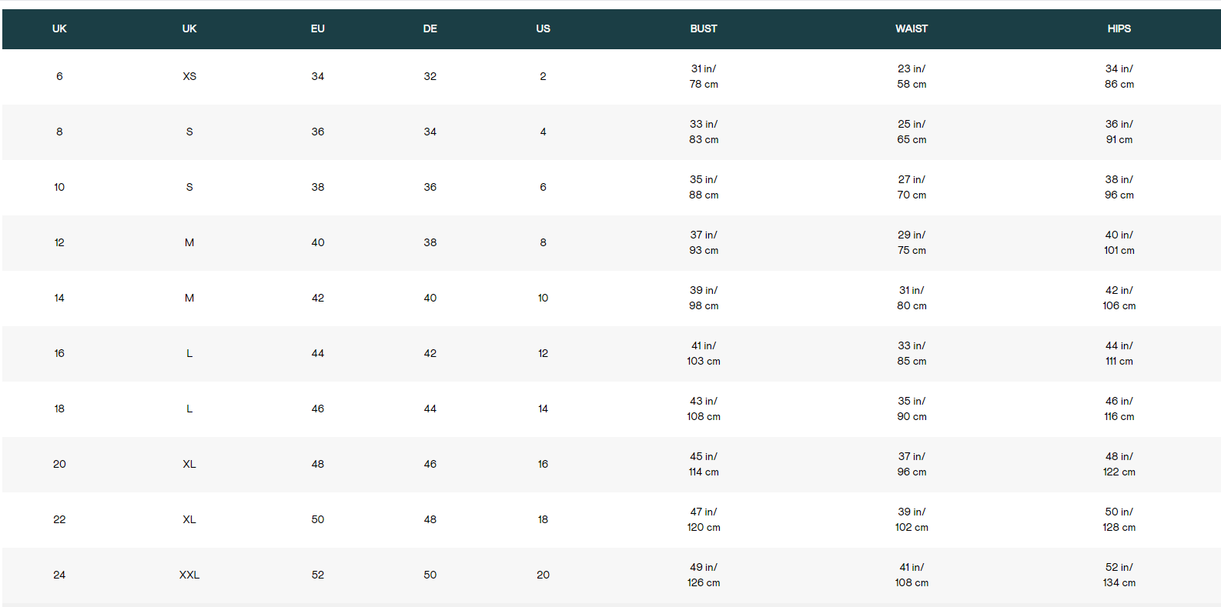Click the WAIST column header
This screenshot has height=607, width=1221.
(x=911, y=28)
